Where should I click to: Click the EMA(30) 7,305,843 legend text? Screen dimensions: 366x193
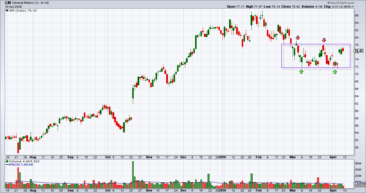click(x=22, y=165)
